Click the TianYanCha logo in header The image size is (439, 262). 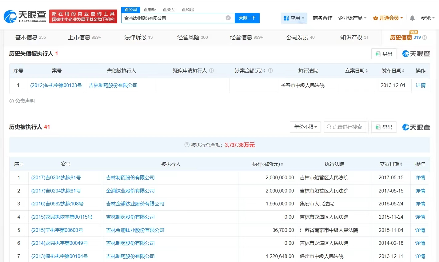(x=25, y=16)
